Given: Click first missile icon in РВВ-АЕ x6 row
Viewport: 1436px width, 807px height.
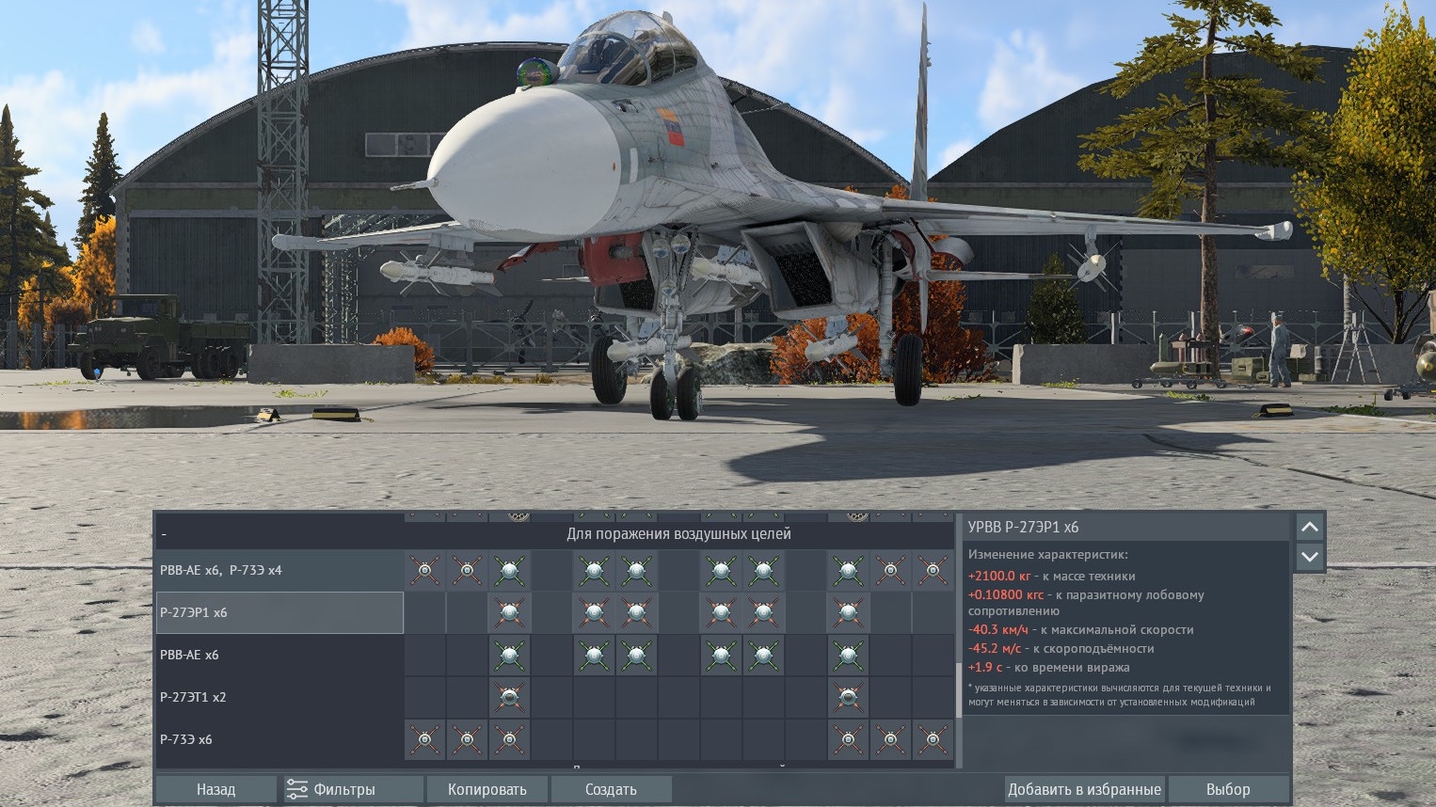Looking at the screenshot, I should (509, 655).
